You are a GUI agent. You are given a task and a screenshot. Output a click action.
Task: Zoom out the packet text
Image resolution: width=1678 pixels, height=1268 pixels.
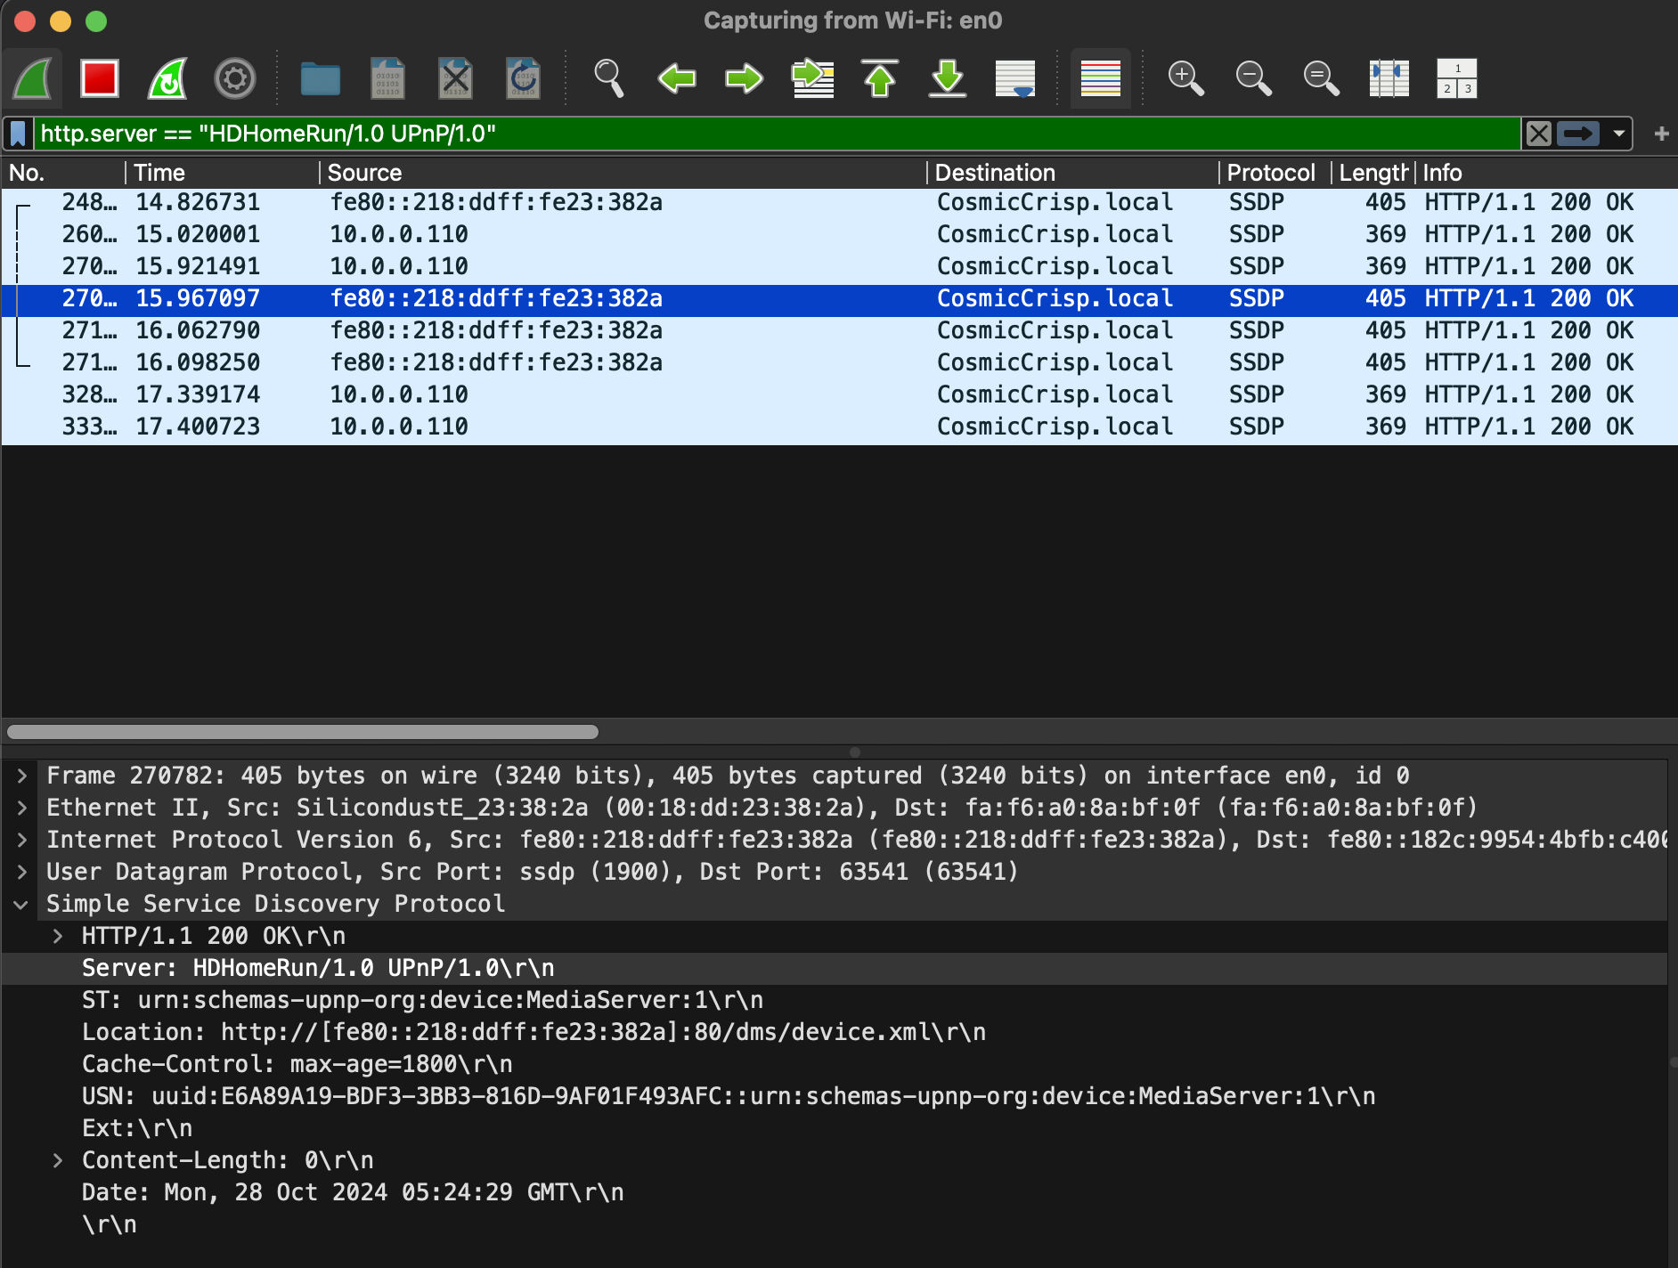[x=1253, y=79]
